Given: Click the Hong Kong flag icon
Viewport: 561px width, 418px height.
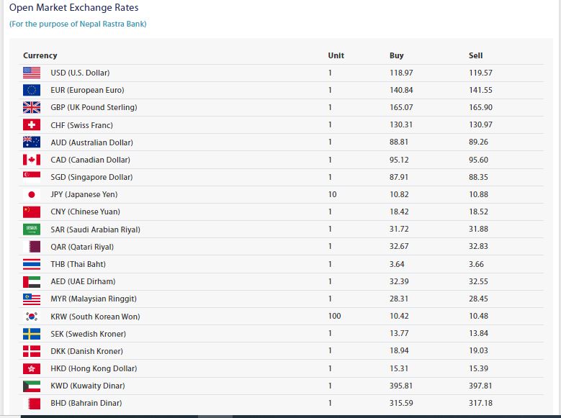Looking at the screenshot, I should 32,368.
